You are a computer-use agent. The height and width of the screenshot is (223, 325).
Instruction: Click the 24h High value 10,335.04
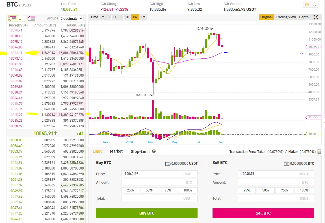pos(158,9)
